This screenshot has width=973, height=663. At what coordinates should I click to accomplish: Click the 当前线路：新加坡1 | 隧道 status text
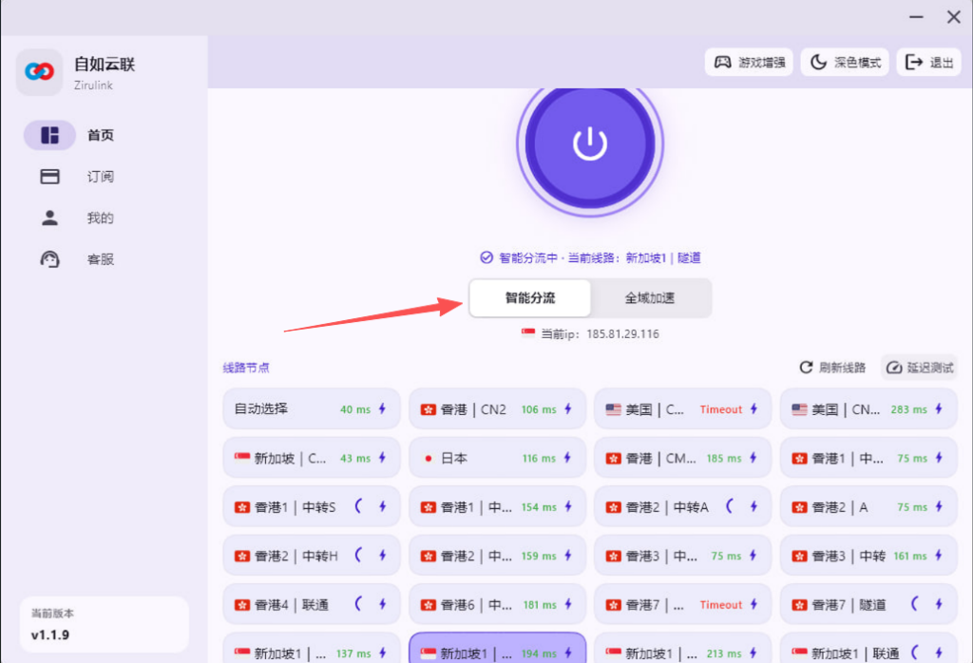(x=634, y=257)
